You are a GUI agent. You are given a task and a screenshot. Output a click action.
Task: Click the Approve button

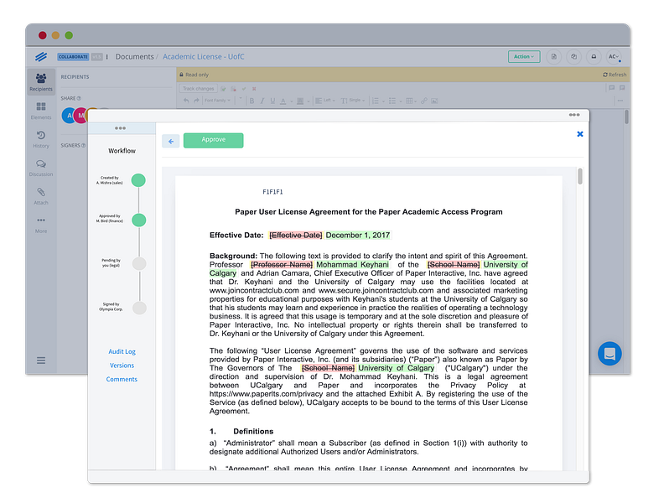tap(213, 140)
